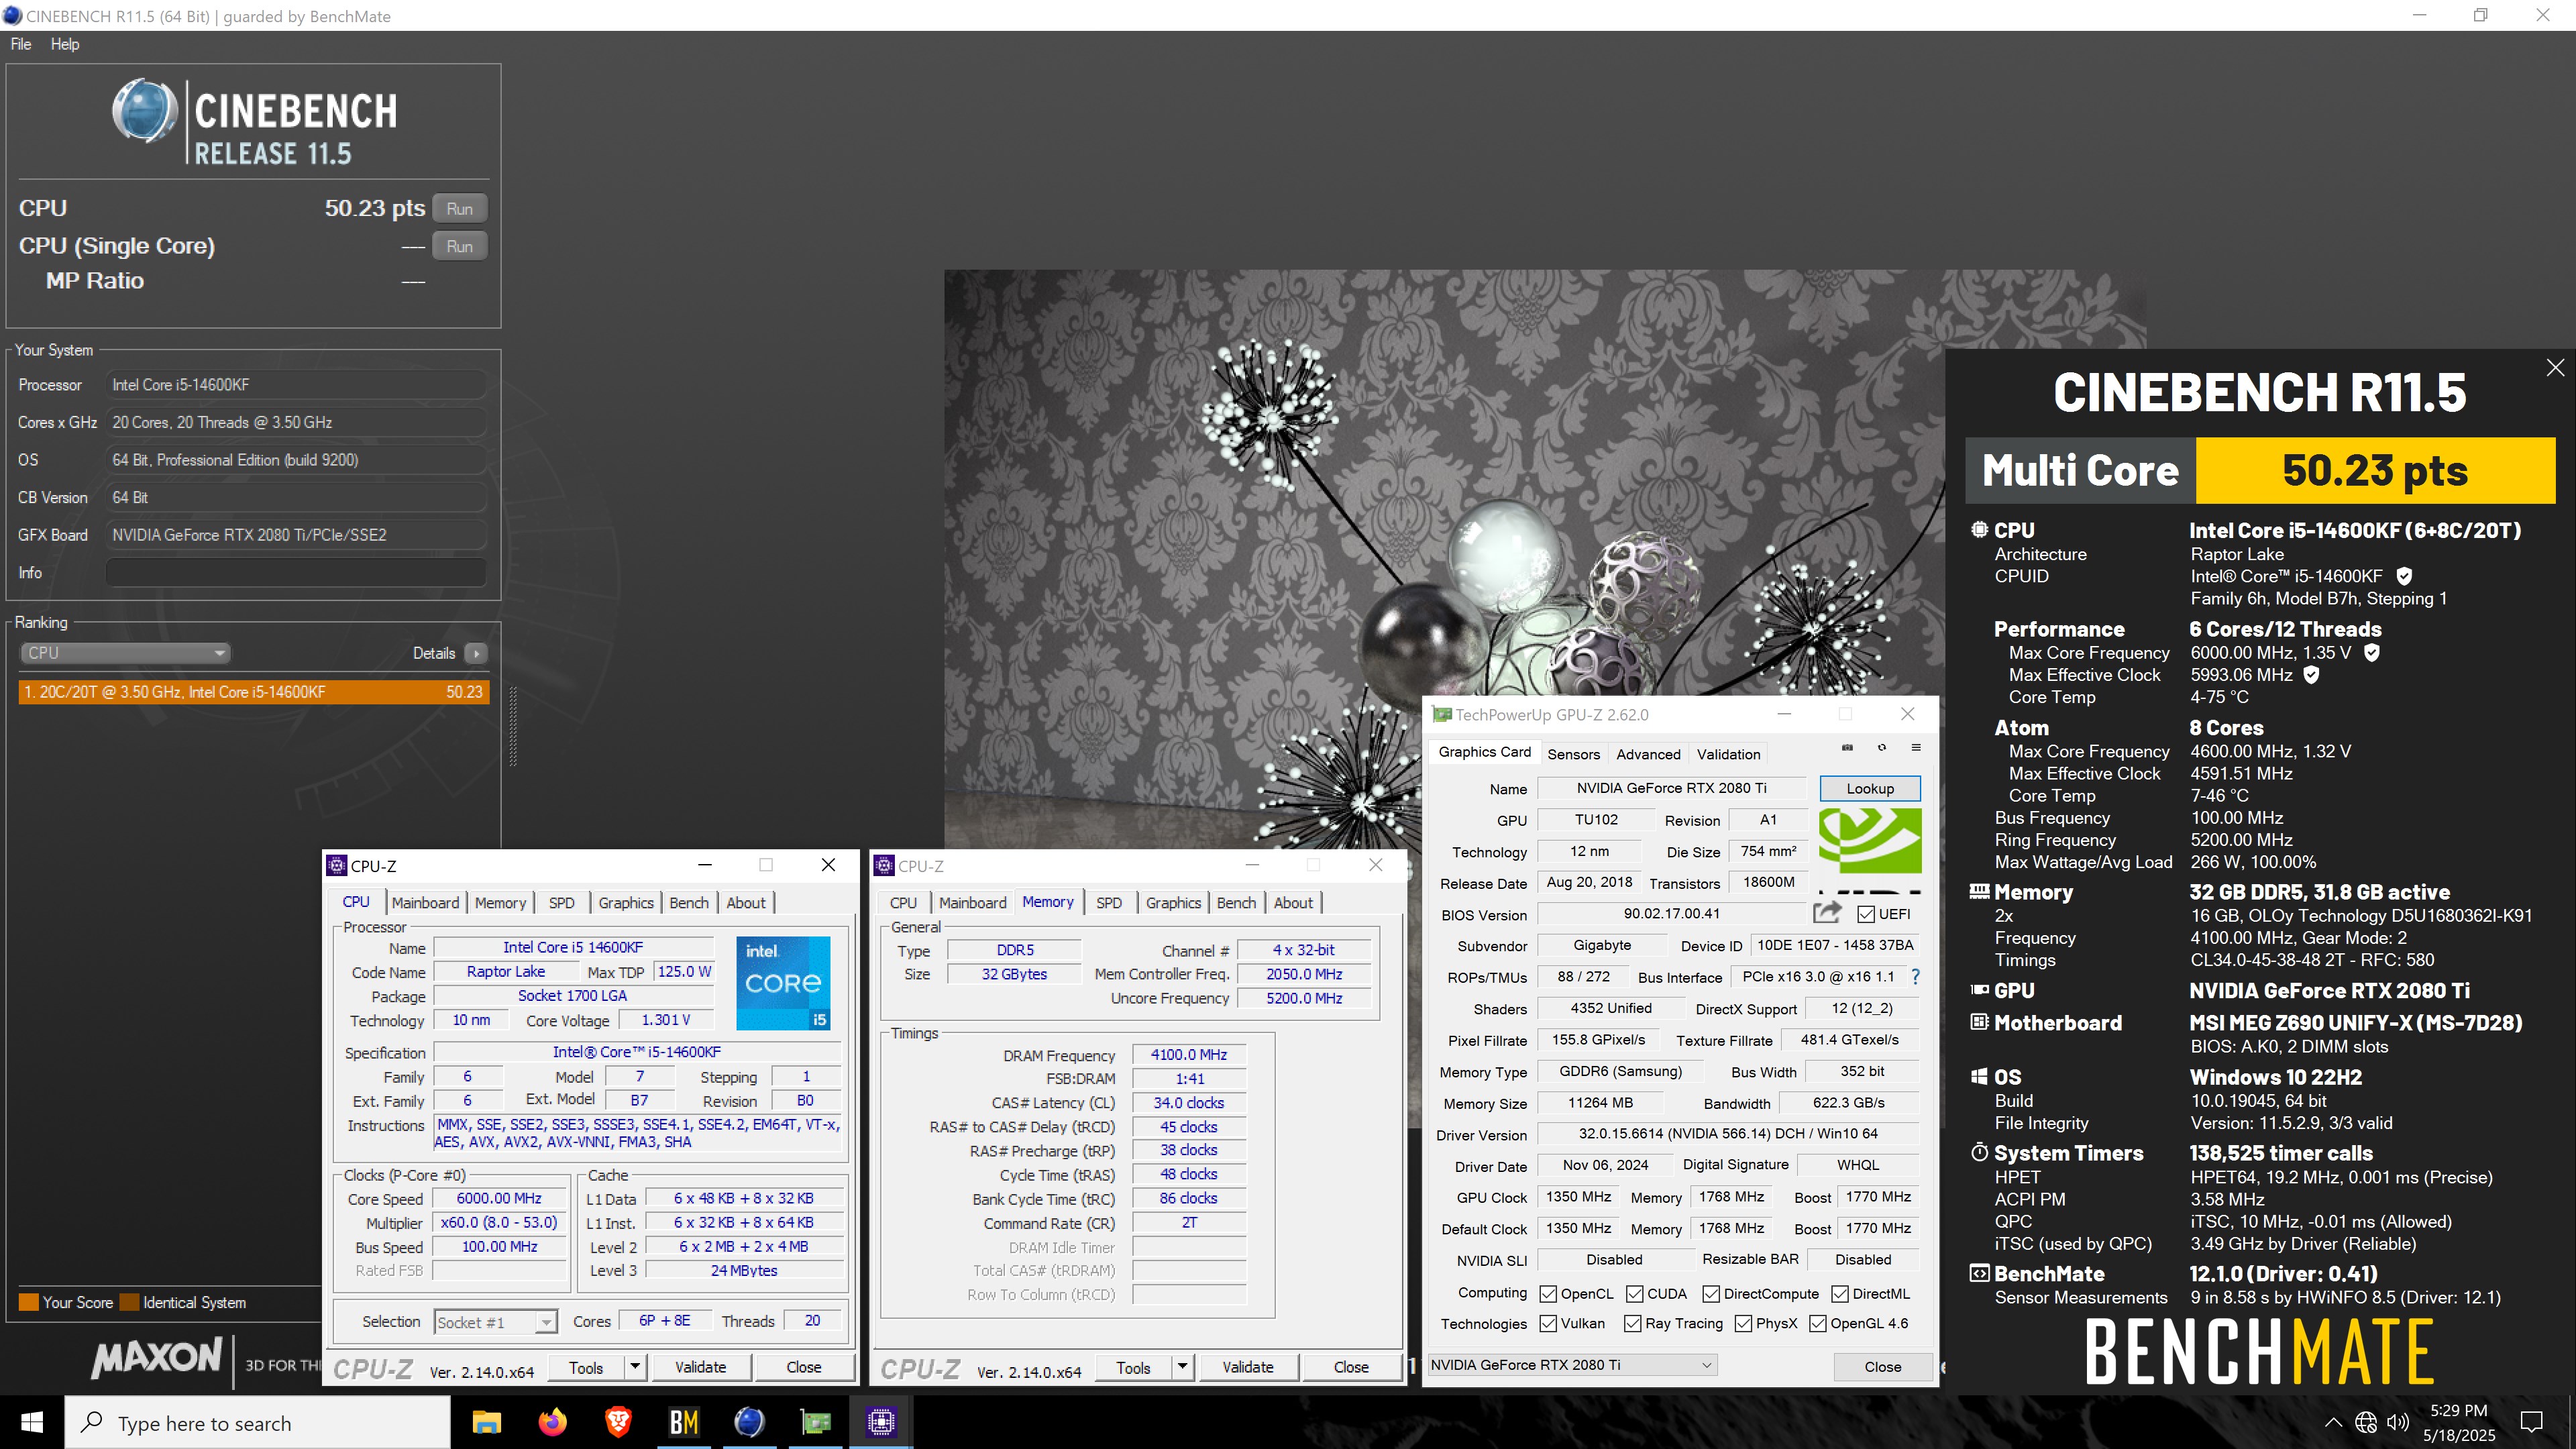The height and width of the screenshot is (1449, 2576).
Task: Click the verified shield next to CPUID
Action: tap(2404, 576)
